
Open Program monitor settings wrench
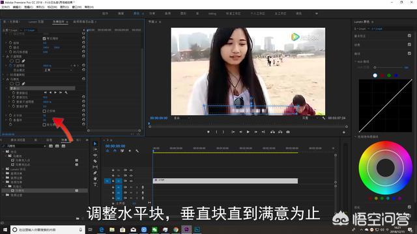tap(323, 118)
